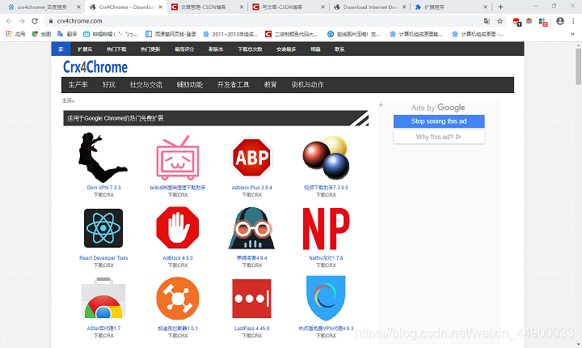Click the Crx4Chrome site logo
This screenshot has width=582, height=348.
pos(95,67)
